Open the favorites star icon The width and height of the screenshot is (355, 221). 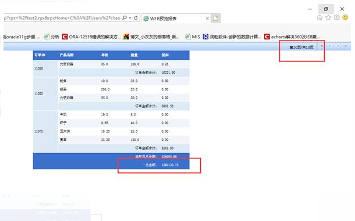click(328, 17)
